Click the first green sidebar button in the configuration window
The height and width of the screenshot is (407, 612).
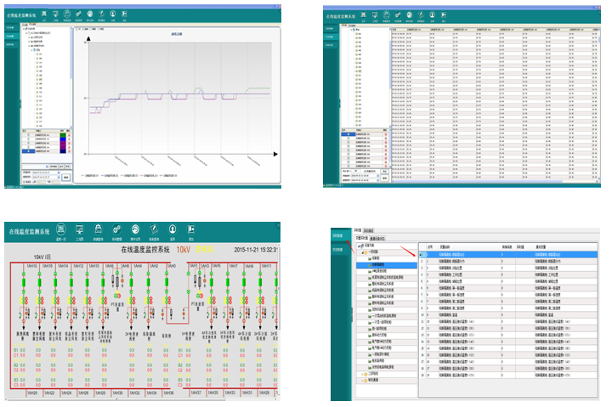tap(337, 235)
